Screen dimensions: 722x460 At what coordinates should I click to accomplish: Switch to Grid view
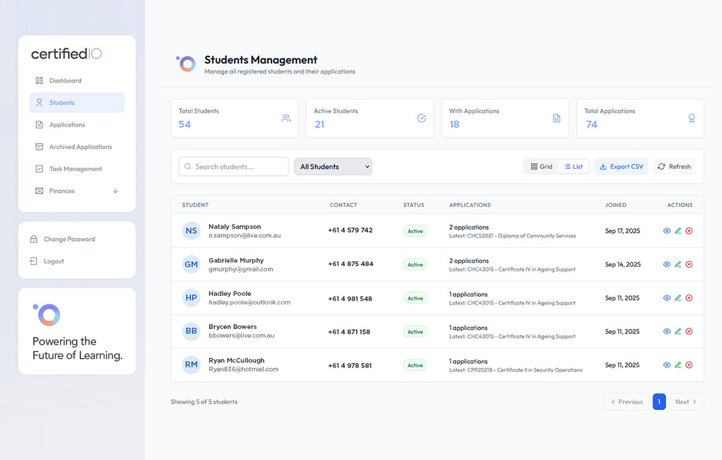pos(541,167)
